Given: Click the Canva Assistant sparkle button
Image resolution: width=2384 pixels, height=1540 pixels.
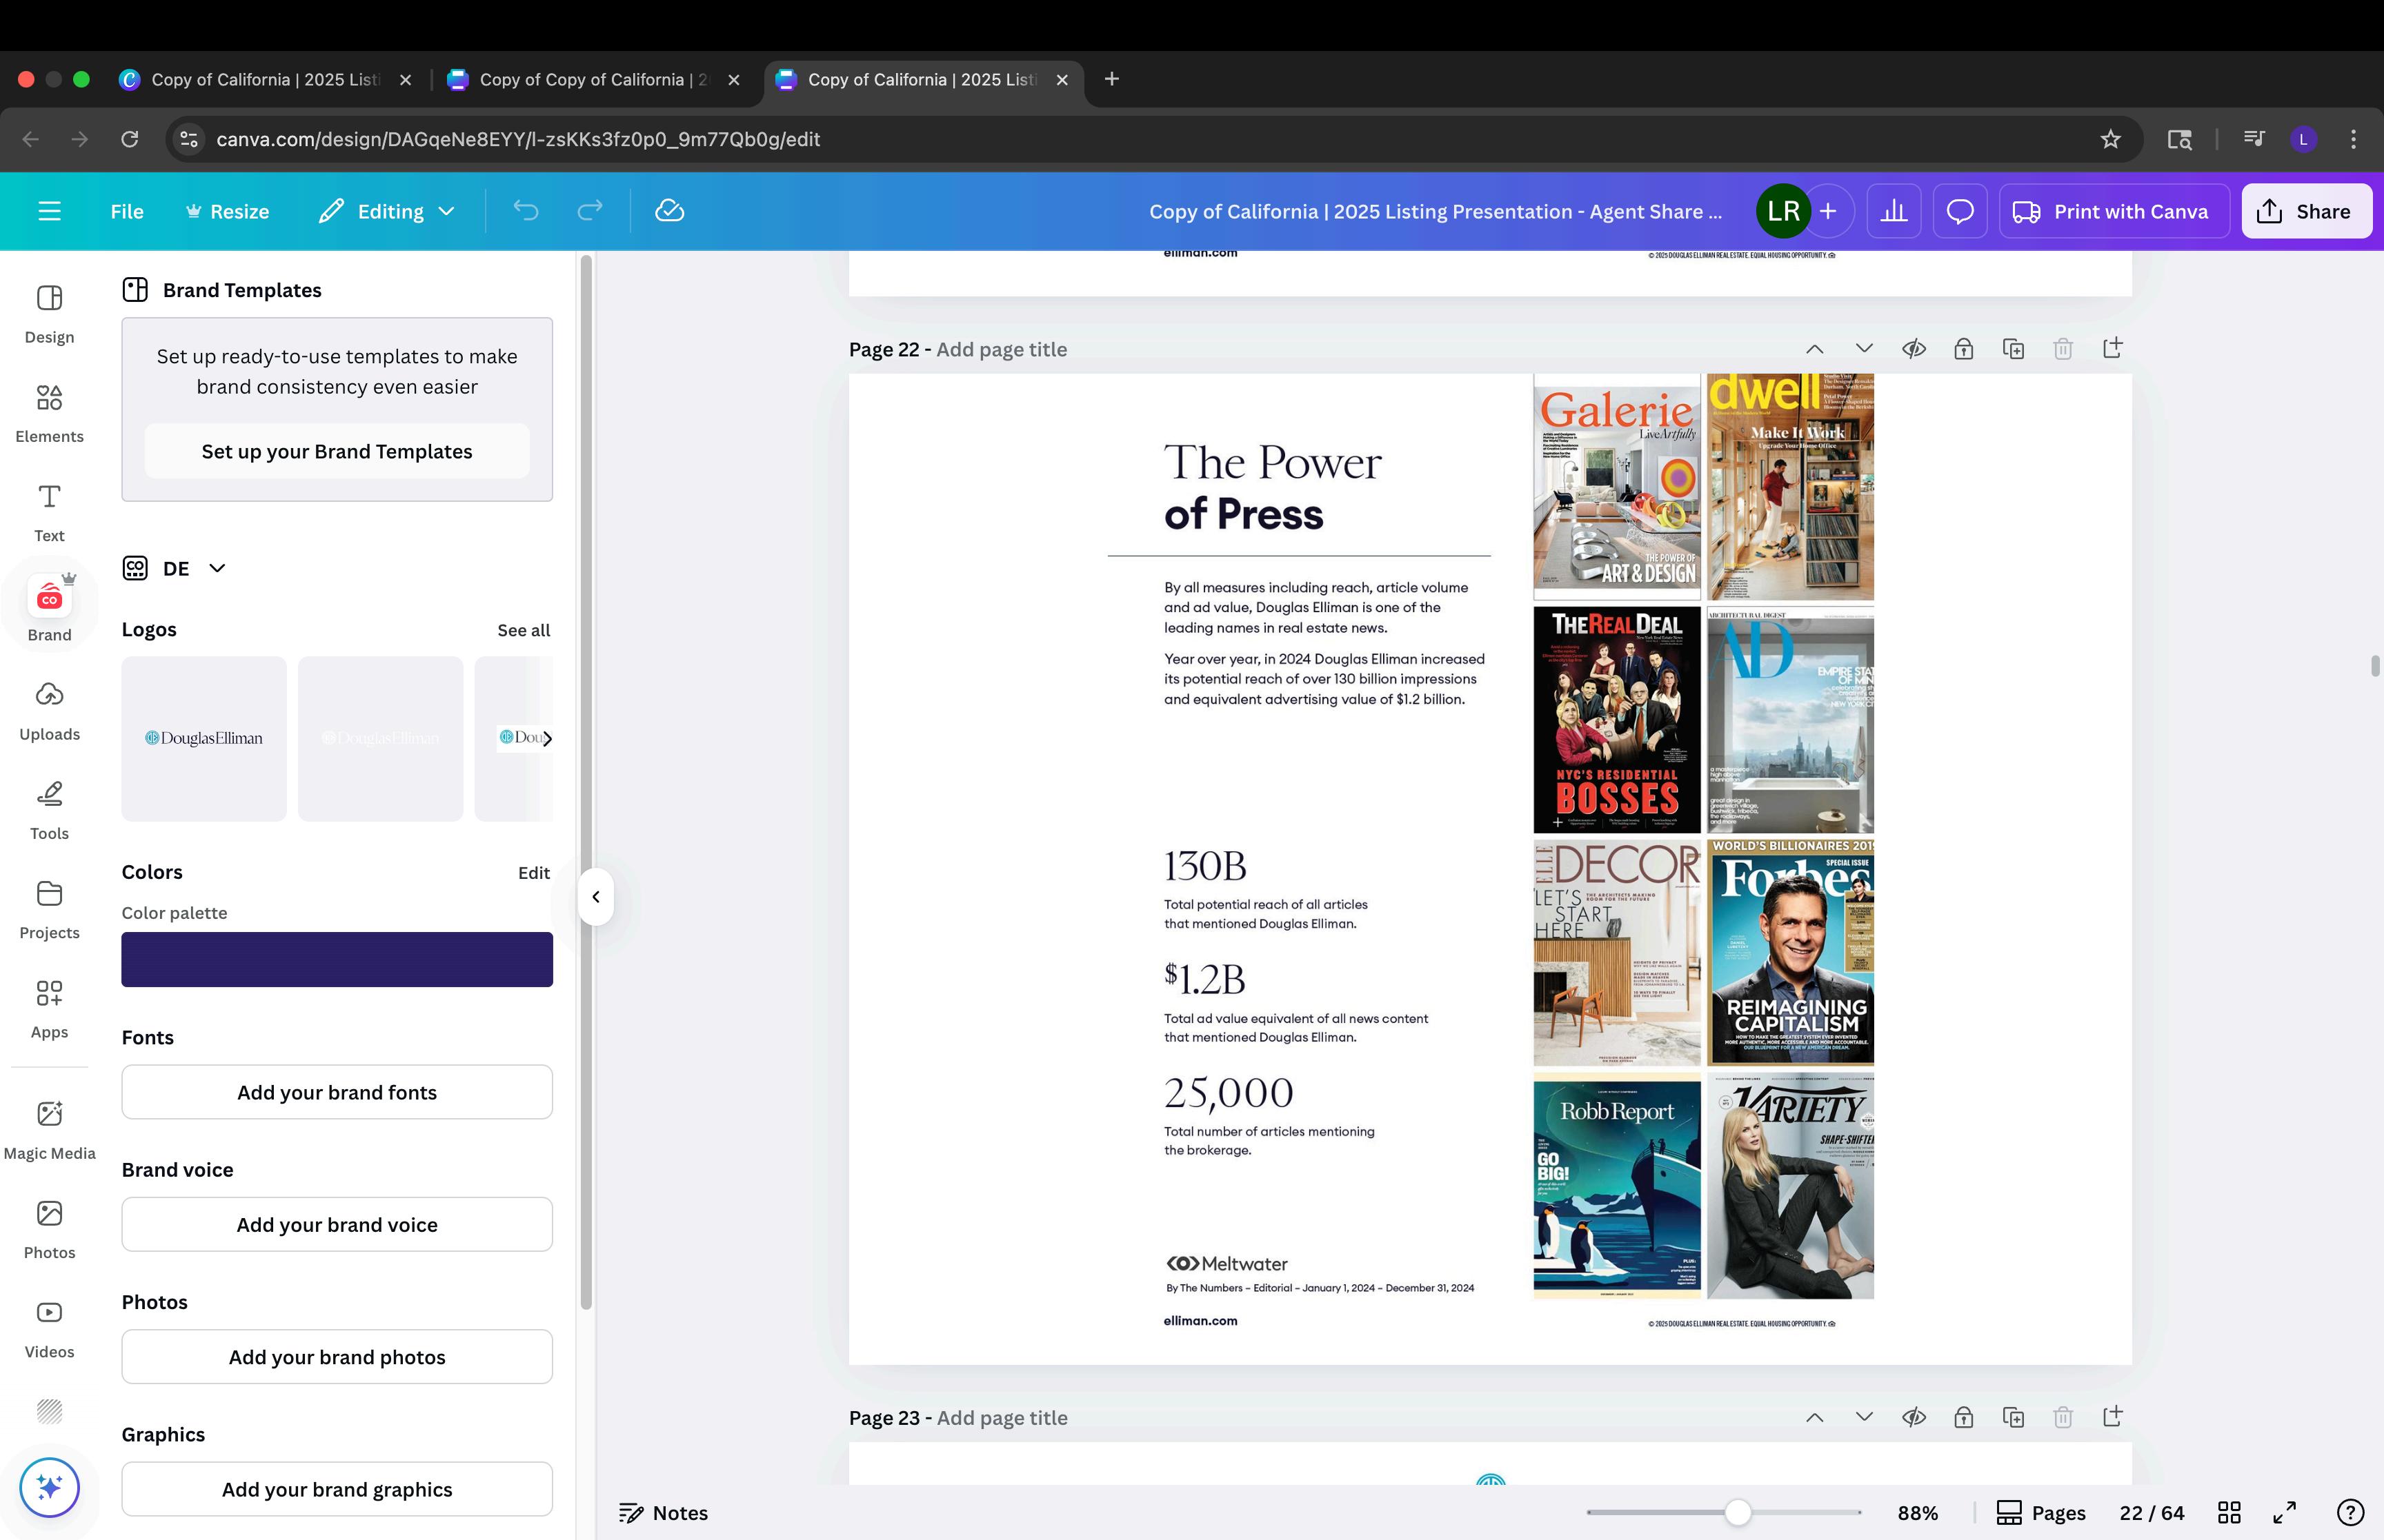Looking at the screenshot, I should 49,1487.
